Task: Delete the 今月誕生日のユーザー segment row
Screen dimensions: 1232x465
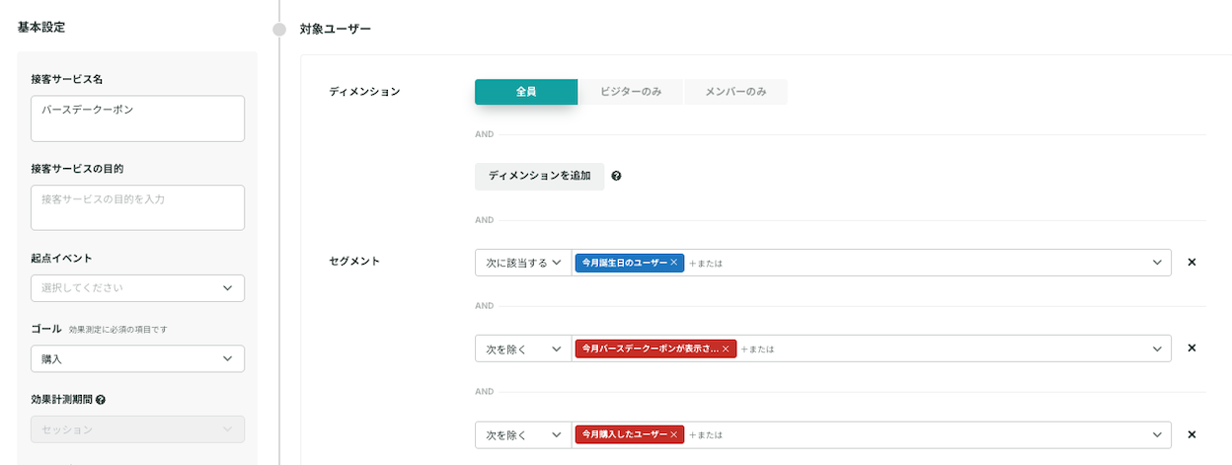Action: (1192, 263)
